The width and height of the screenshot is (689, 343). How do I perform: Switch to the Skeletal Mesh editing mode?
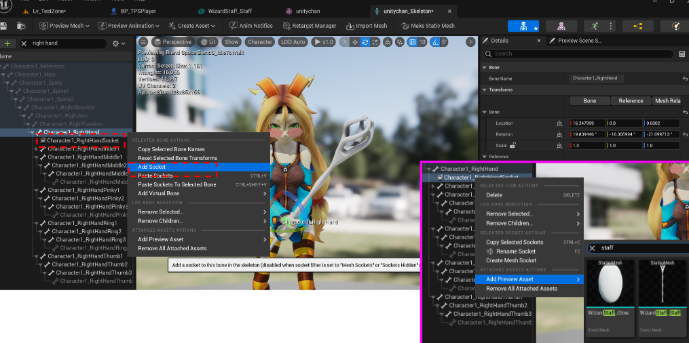tap(561, 26)
